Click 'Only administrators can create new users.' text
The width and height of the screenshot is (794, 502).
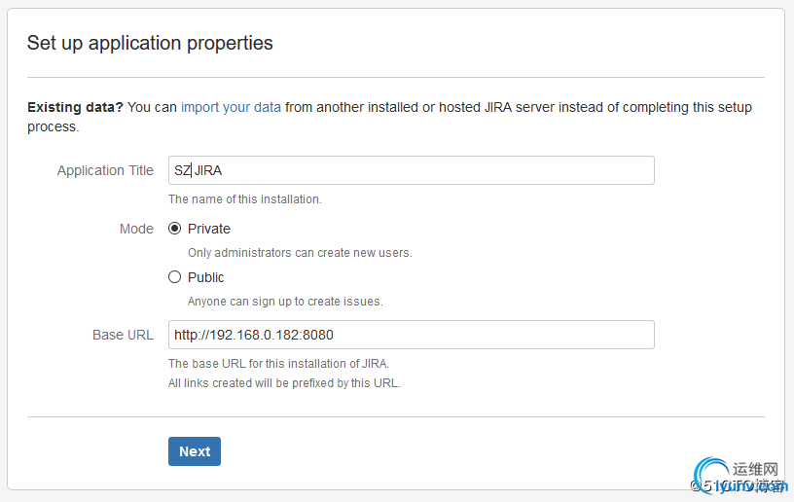coord(300,253)
